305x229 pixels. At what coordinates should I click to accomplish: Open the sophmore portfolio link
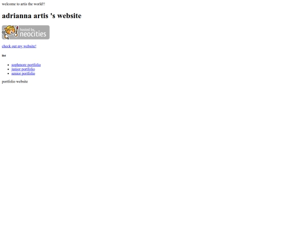click(x=26, y=65)
